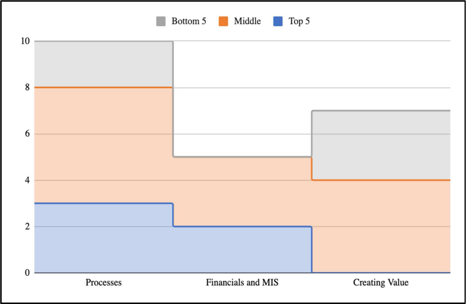Click the Creating Value axis label
The image size is (466, 304).
(x=381, y=282)
